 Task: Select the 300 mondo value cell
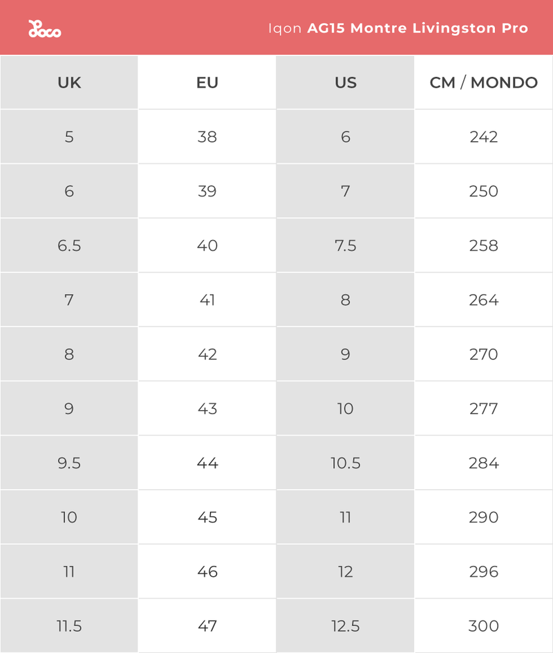tap(484, 626)
